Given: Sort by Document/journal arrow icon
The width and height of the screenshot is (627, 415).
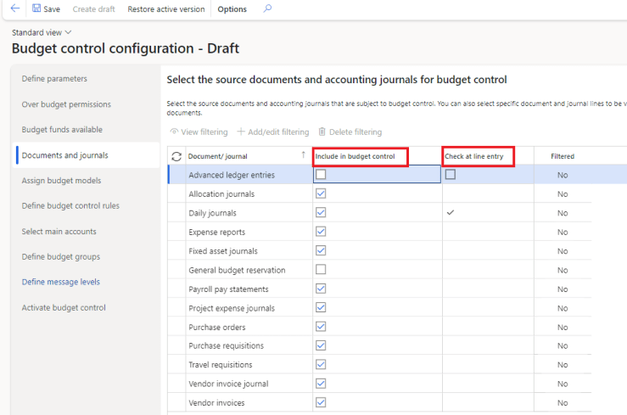Looking at the screenshot, I should click(x=304, y=155).
